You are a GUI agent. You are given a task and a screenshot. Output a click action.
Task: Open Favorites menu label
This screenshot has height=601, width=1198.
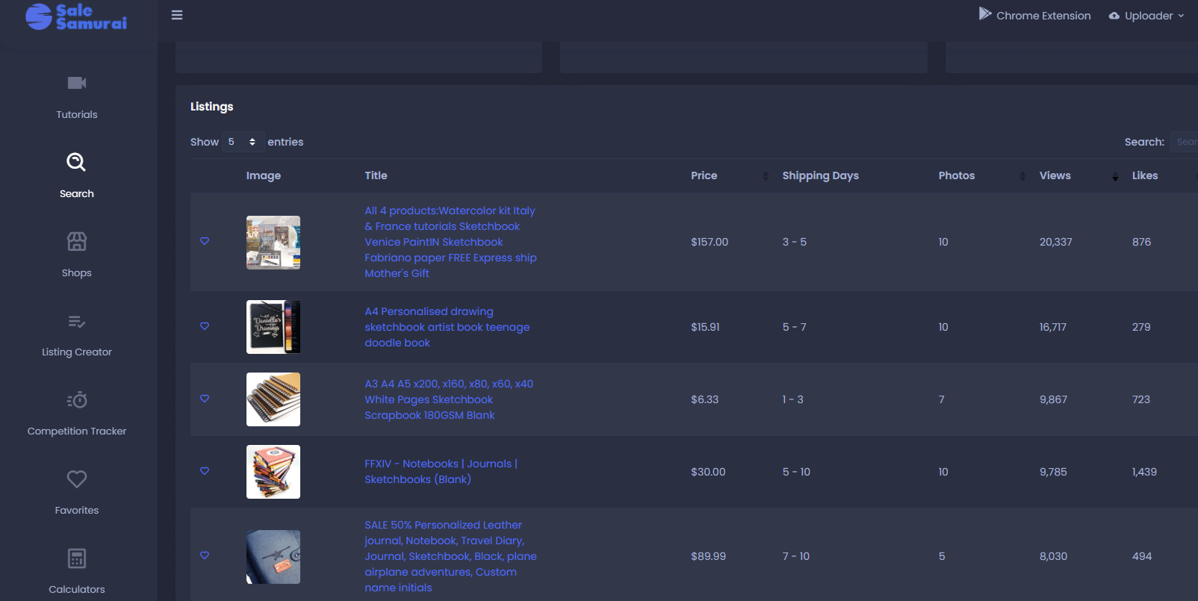pyautogui.click(x=77, y=510)
